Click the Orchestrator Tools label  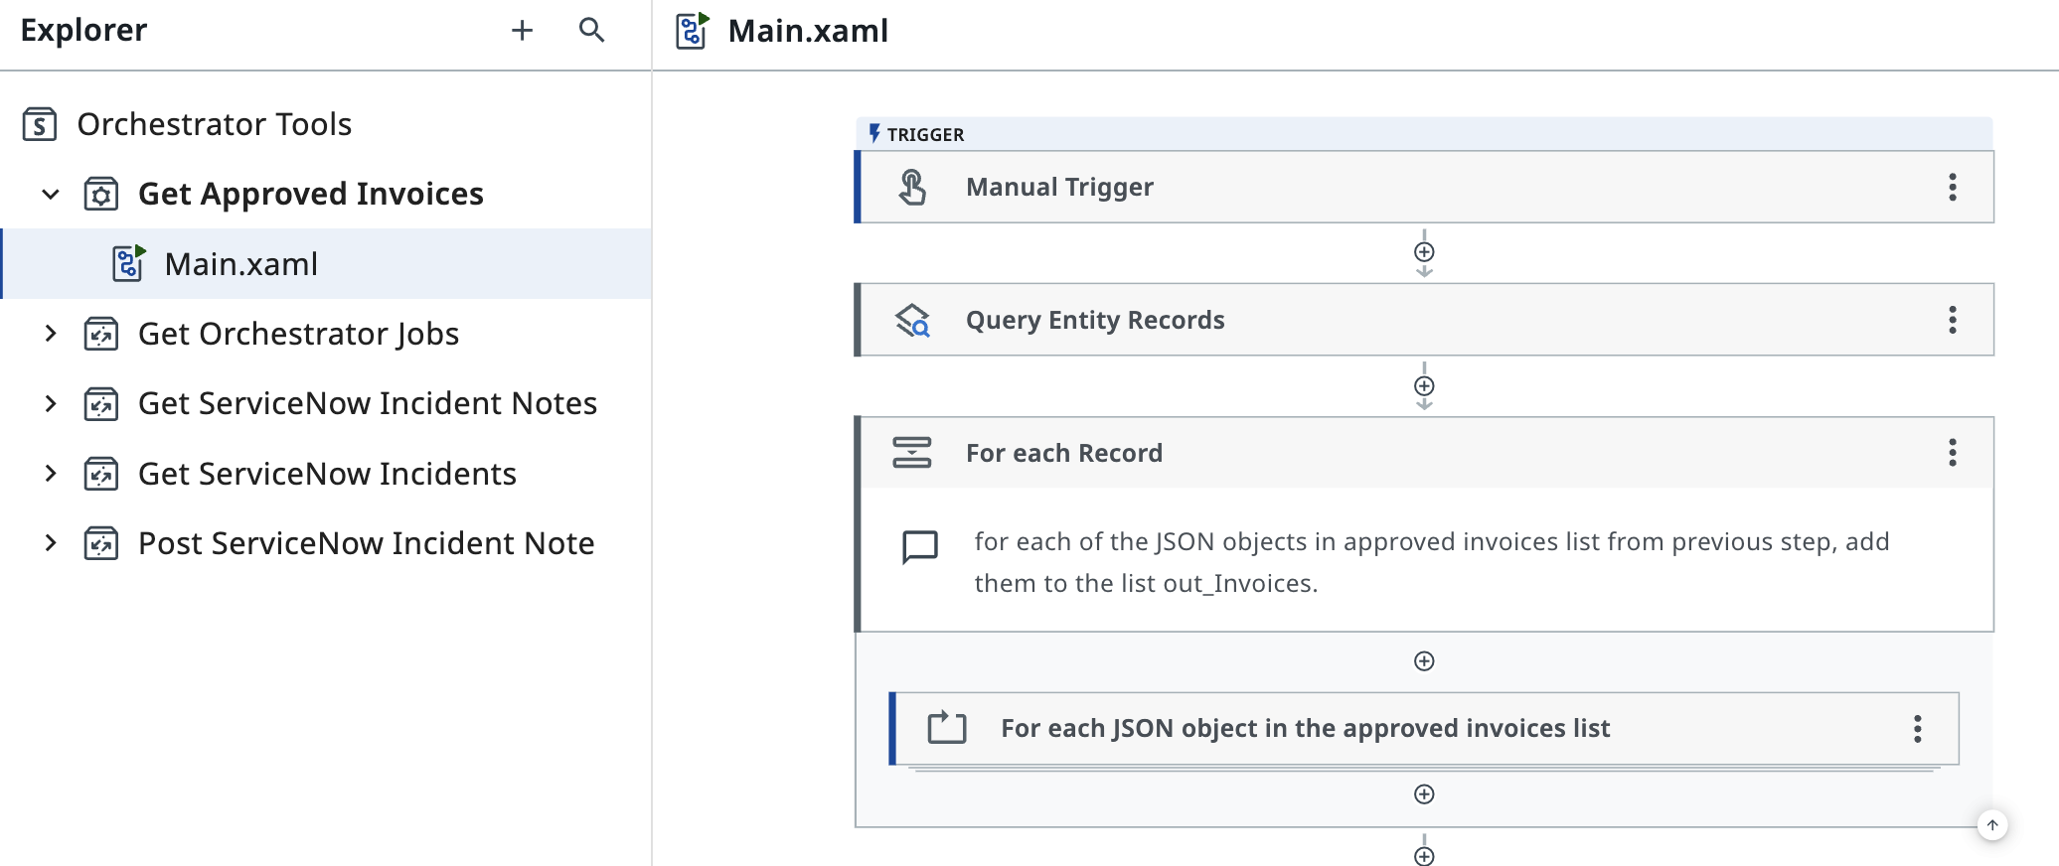tap(215, 124)
